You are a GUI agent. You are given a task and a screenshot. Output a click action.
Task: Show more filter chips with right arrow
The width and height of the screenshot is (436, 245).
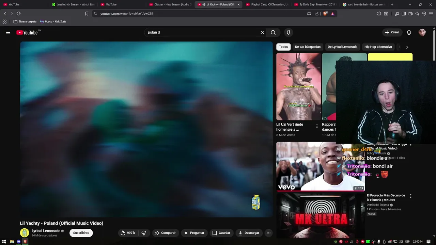[407, 47]
